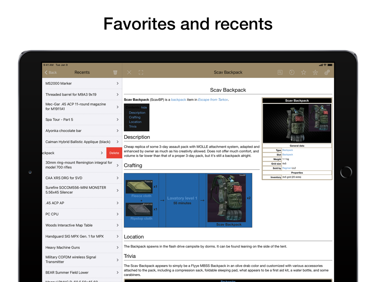Select the swiped backpack row in Recents
Screen dimensions: 376x282
click(x=74, y=153)
